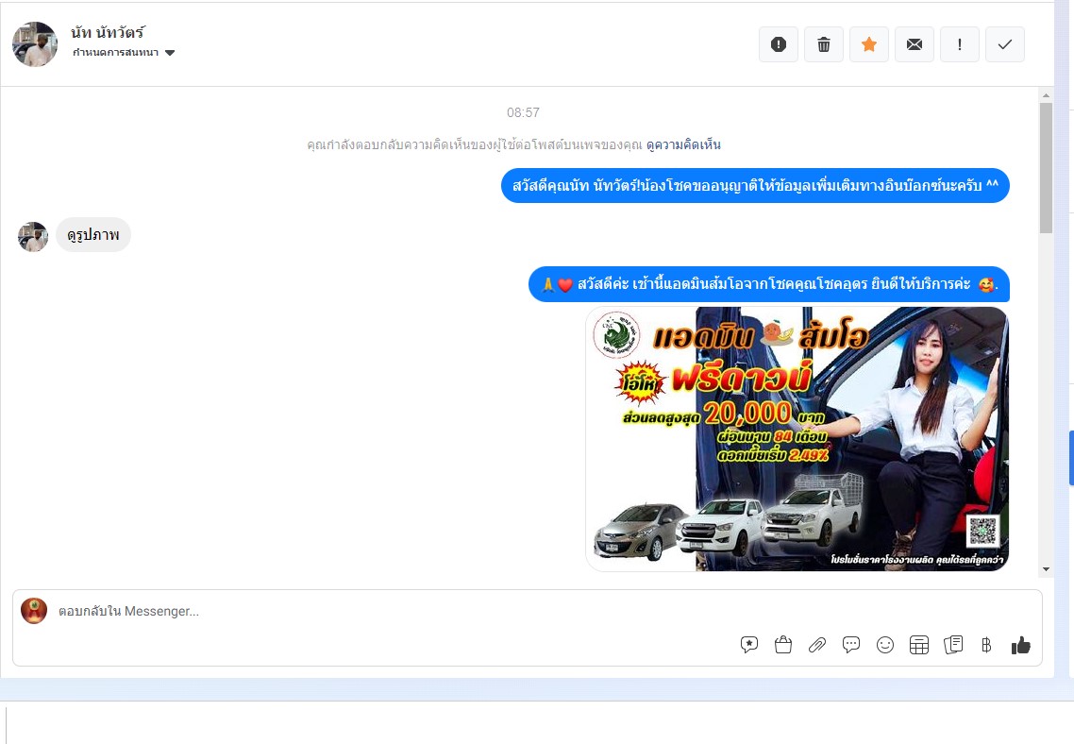
Task: Mark conversation as unread with envelope icon
Action: click(x=915, y=44)
